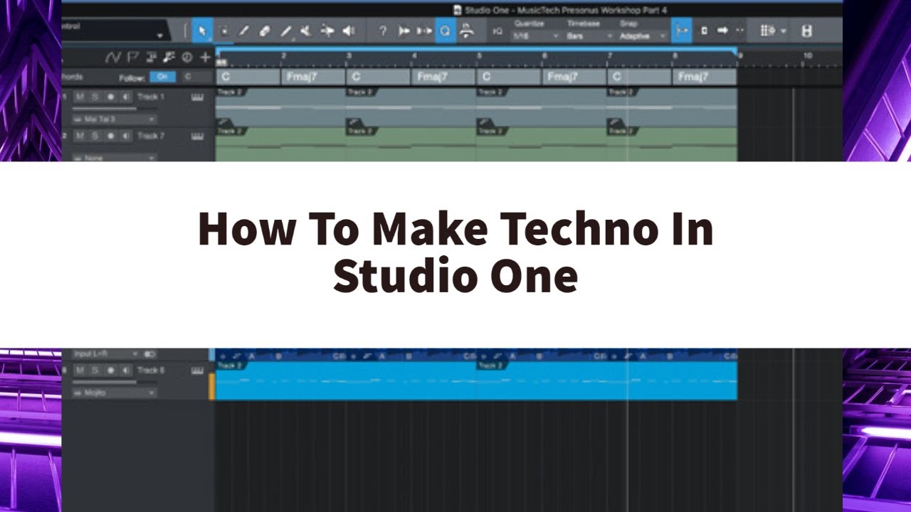Select the Split tool
This screenshot has height=512, width=911.
(x=244, y=31)
